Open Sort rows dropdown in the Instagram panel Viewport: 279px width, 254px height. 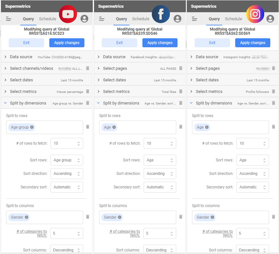[x=253, y=160]
